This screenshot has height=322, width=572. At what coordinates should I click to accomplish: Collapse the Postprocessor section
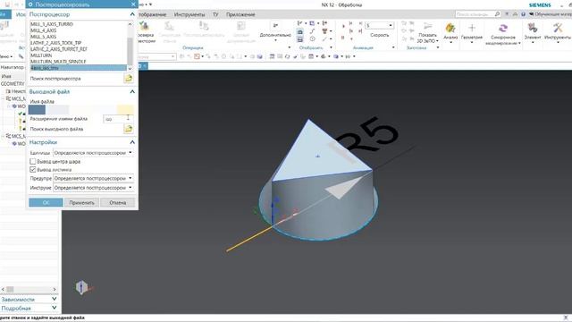(132, 14)
